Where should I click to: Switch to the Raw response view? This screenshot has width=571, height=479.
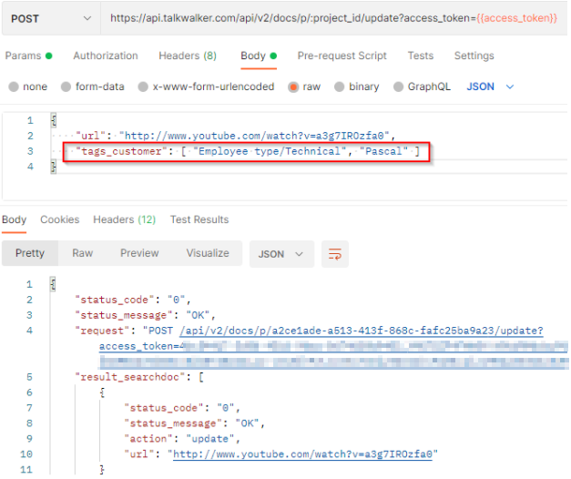[x=82, y=253]
